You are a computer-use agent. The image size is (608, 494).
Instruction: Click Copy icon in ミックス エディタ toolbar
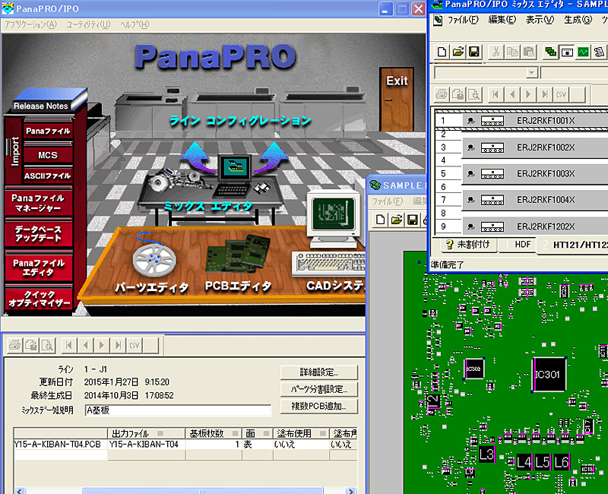(x=512, y=52)
